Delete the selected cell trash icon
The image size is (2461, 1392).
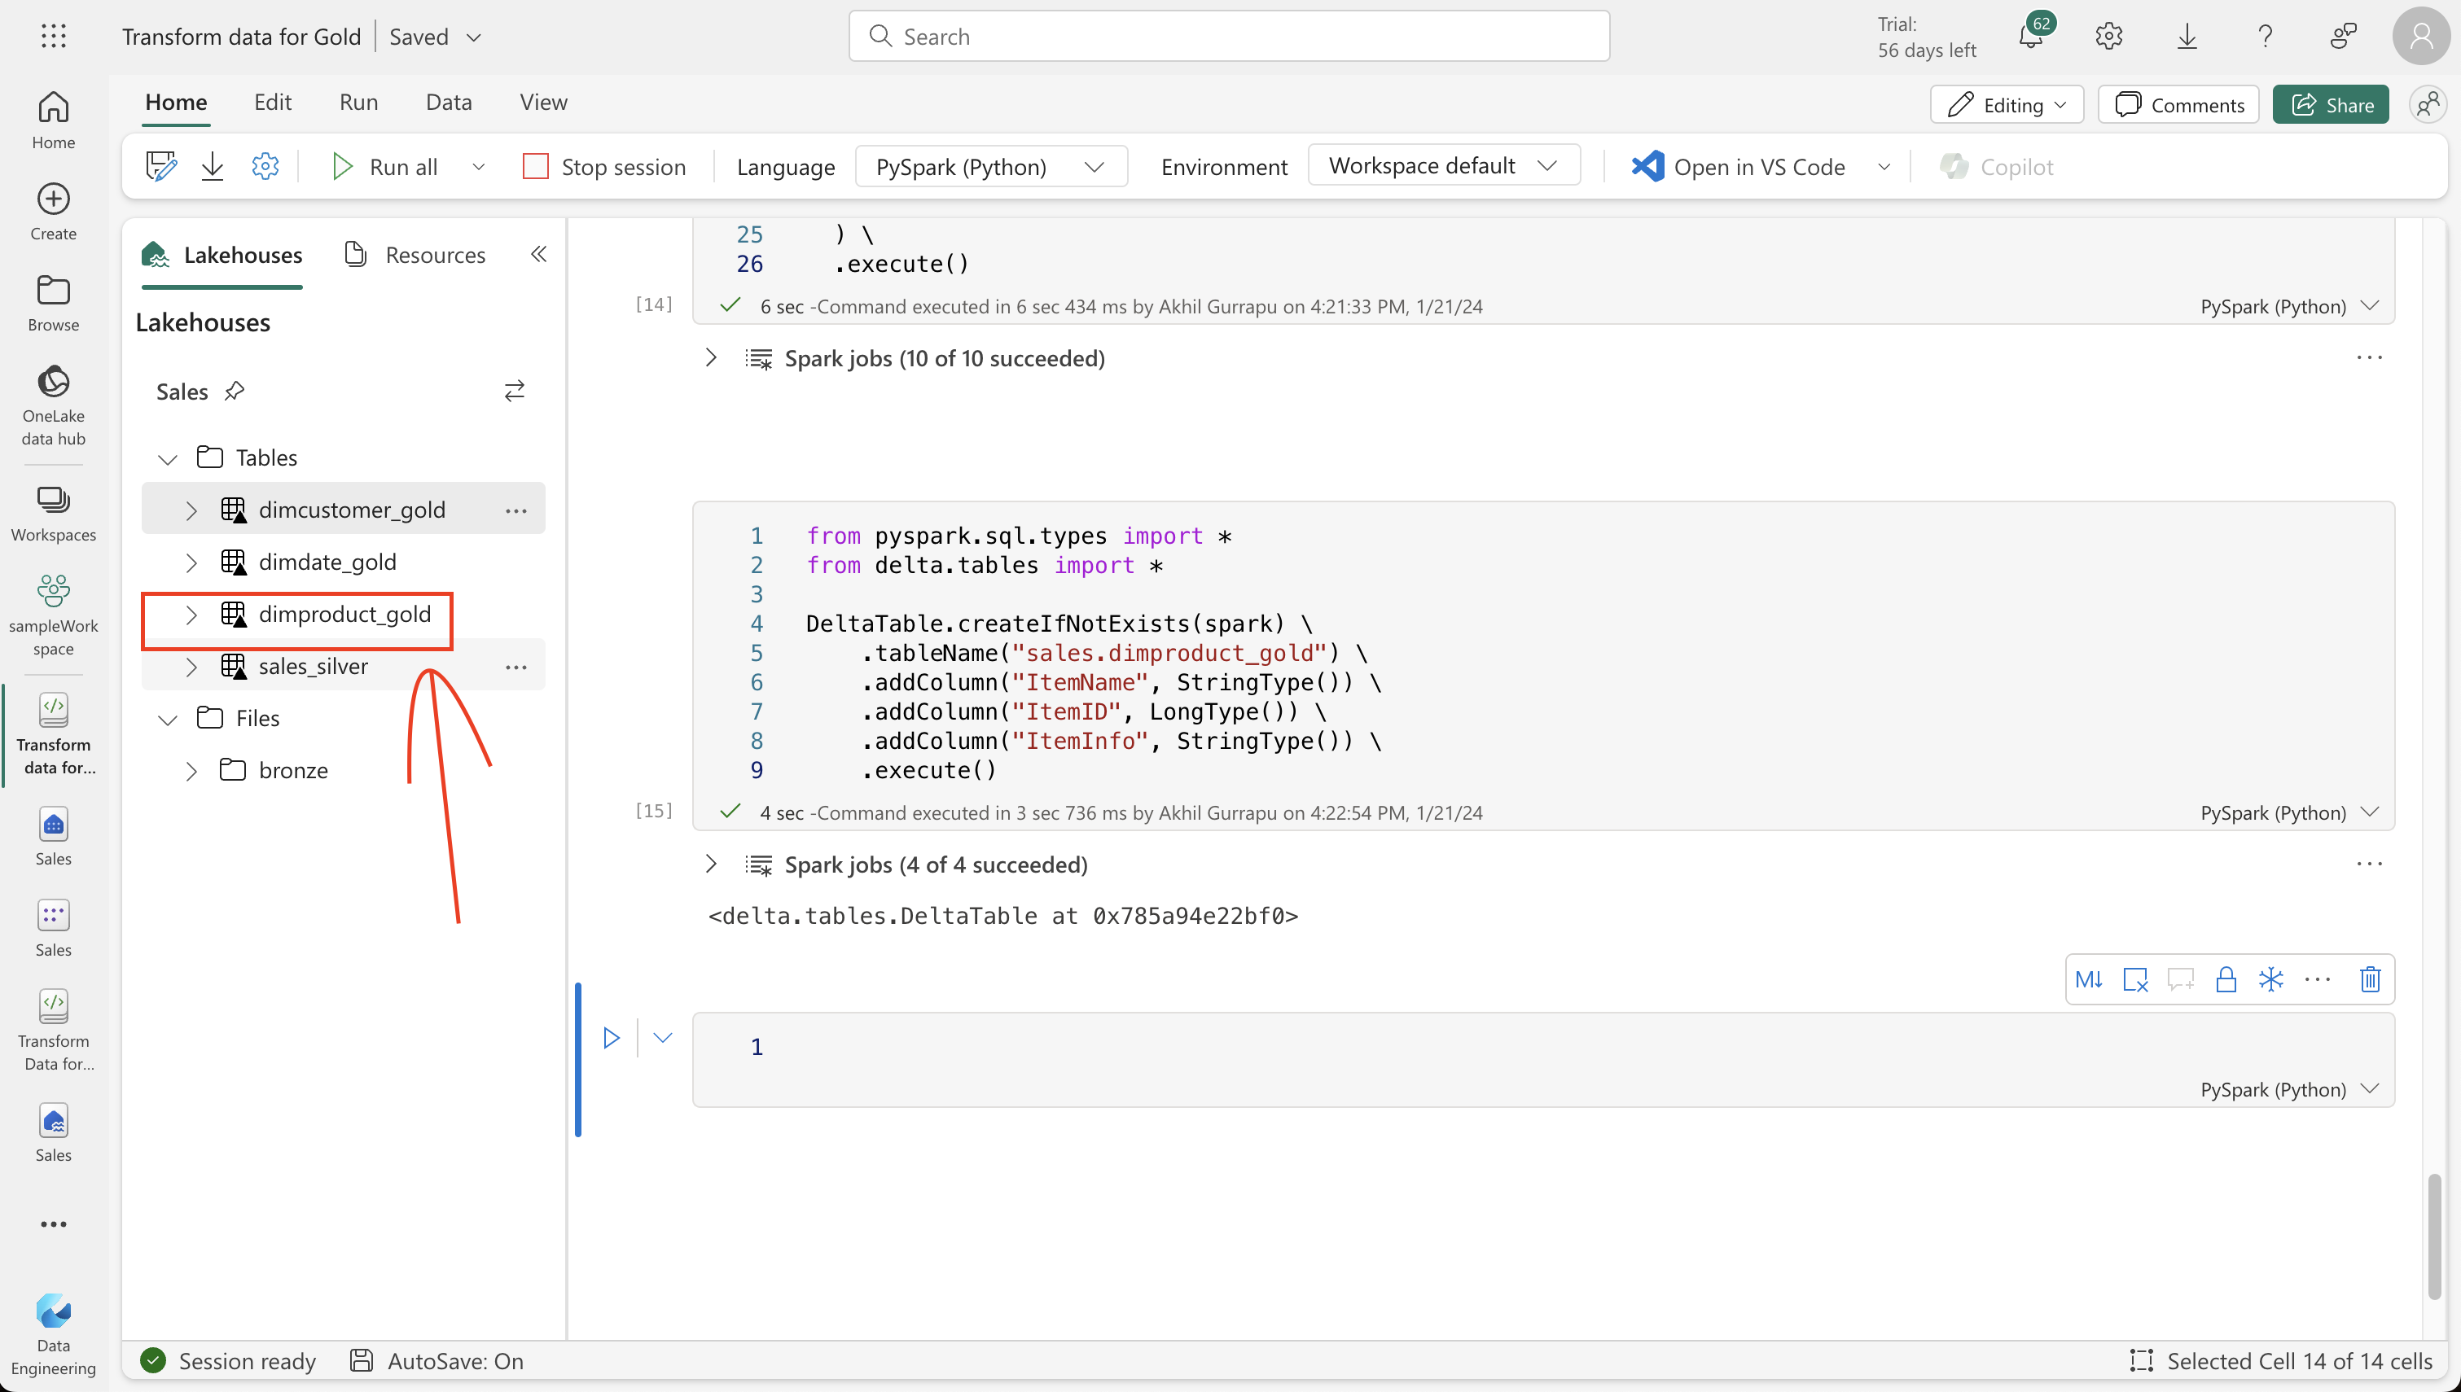click(2370, 979)
